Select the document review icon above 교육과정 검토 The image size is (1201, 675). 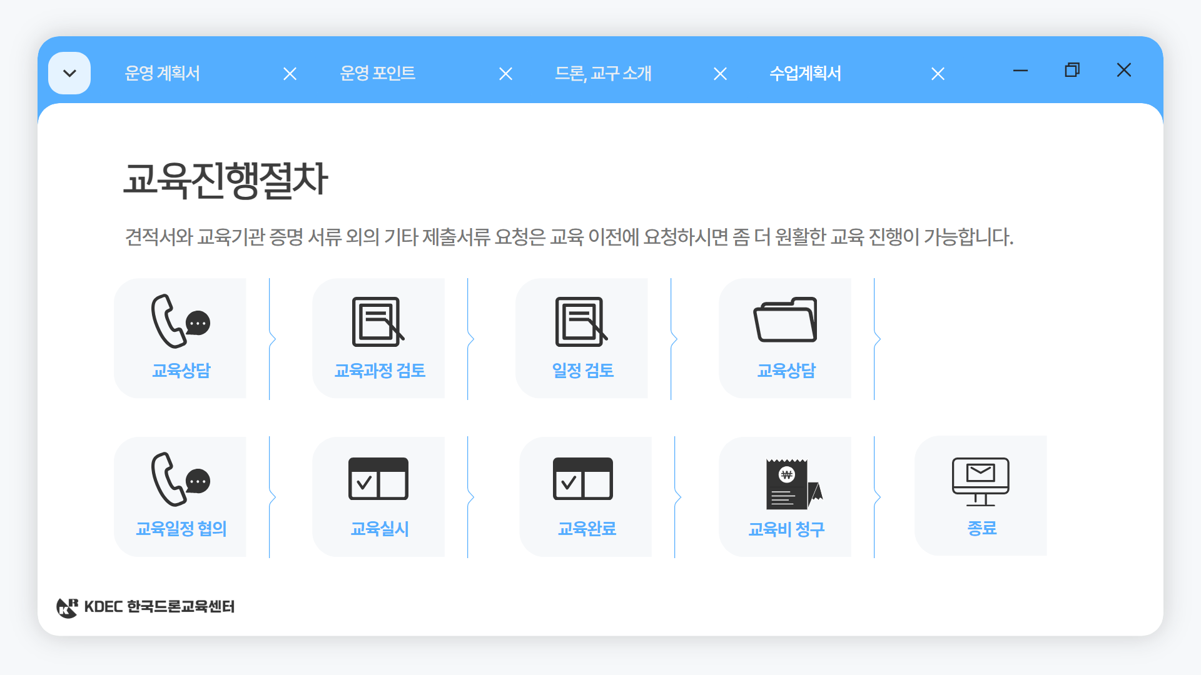pyautogui.click(x=378, y=322)
